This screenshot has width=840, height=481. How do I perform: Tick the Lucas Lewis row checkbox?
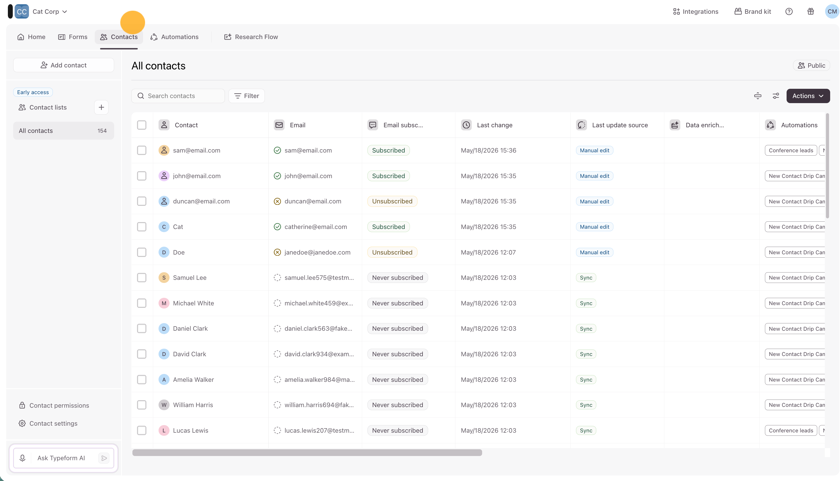tap(142, 430)
